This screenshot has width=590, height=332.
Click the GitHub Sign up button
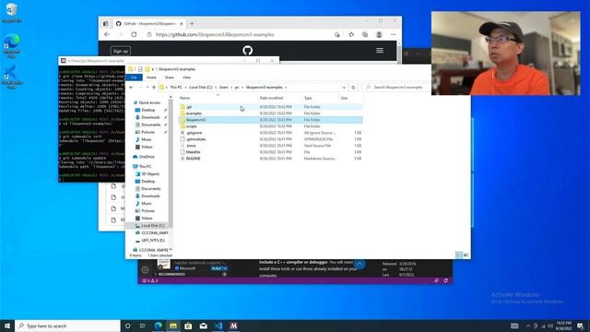(x=121, y=51)
